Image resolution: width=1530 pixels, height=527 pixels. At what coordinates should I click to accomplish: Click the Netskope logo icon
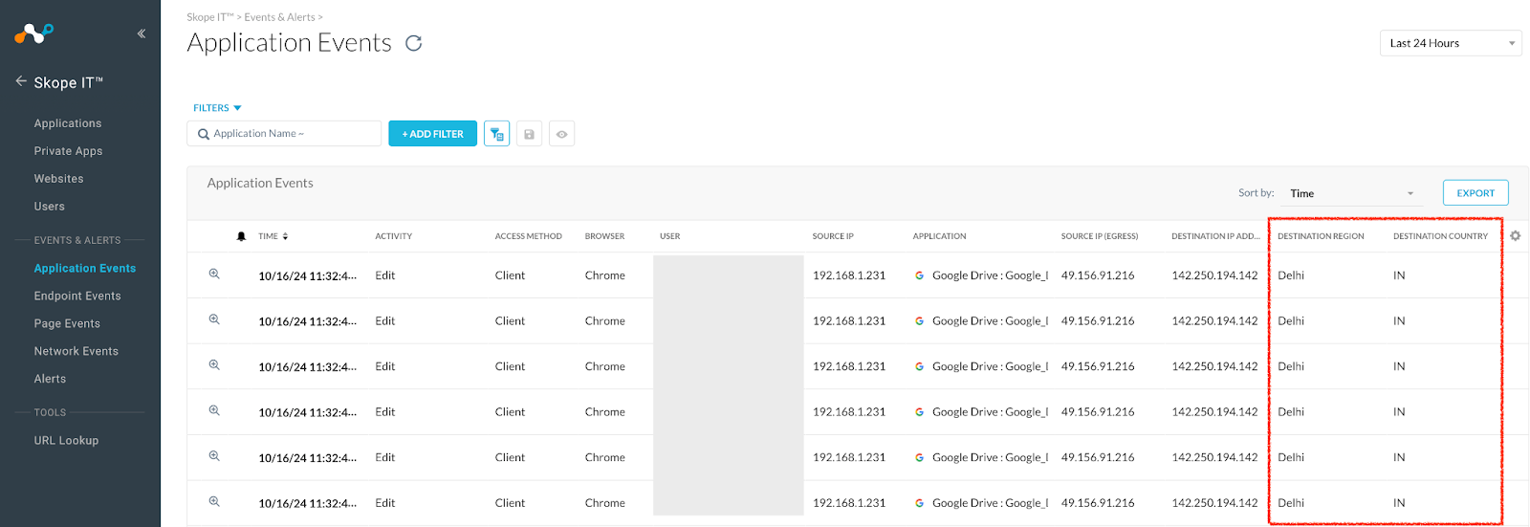coord(33,33)
